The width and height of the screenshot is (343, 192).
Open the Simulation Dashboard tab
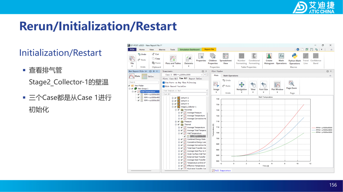click(x=190, y=50)
